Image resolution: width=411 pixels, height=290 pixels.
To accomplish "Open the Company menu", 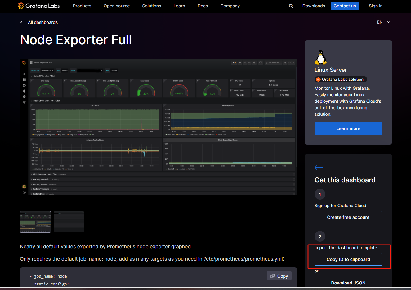I will click(230, 6).
